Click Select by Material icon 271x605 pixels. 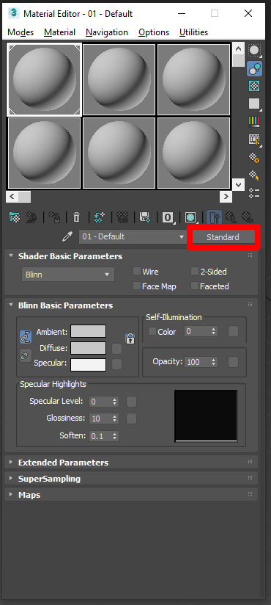pos(254,175)
